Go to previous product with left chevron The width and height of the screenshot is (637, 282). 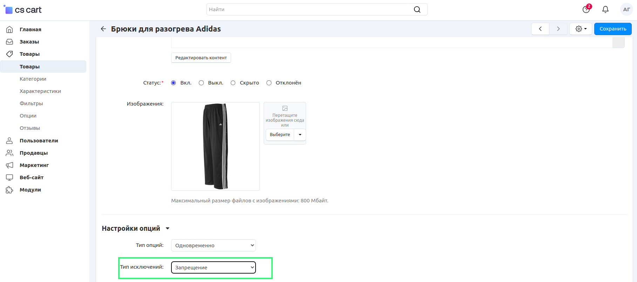pyautogui.click(x=540, y=29)
